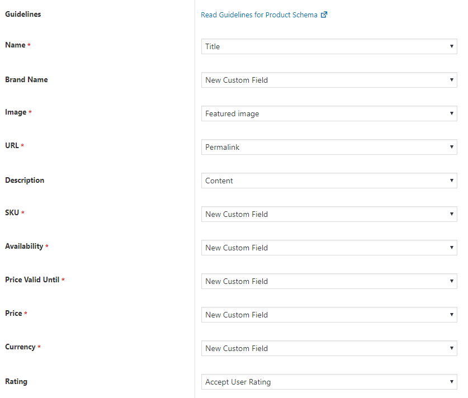Open the Availability dropdown
468x398 pixels.
pyautogui.click(x=329, y=248)
